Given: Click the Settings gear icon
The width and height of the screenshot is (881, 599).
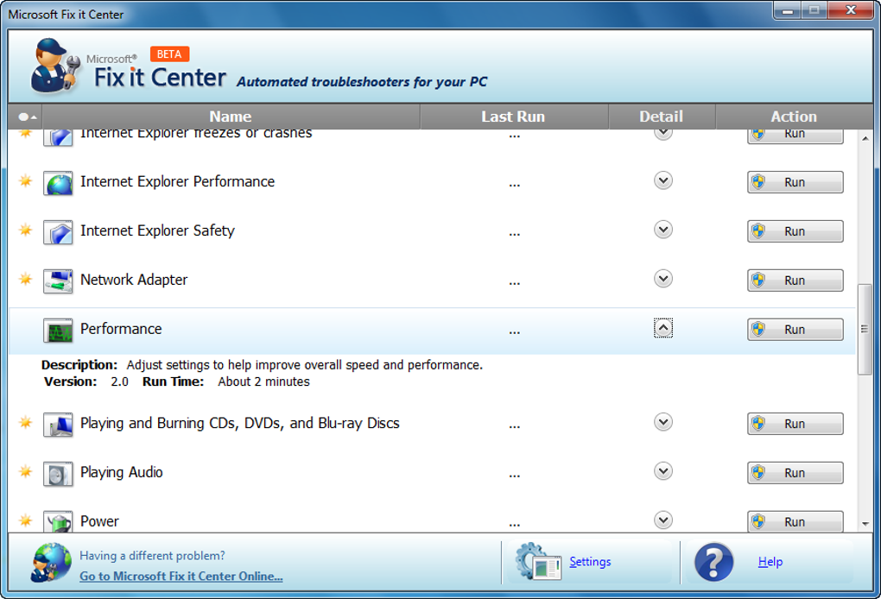Looking at the screenshot, I should [538, 561].
